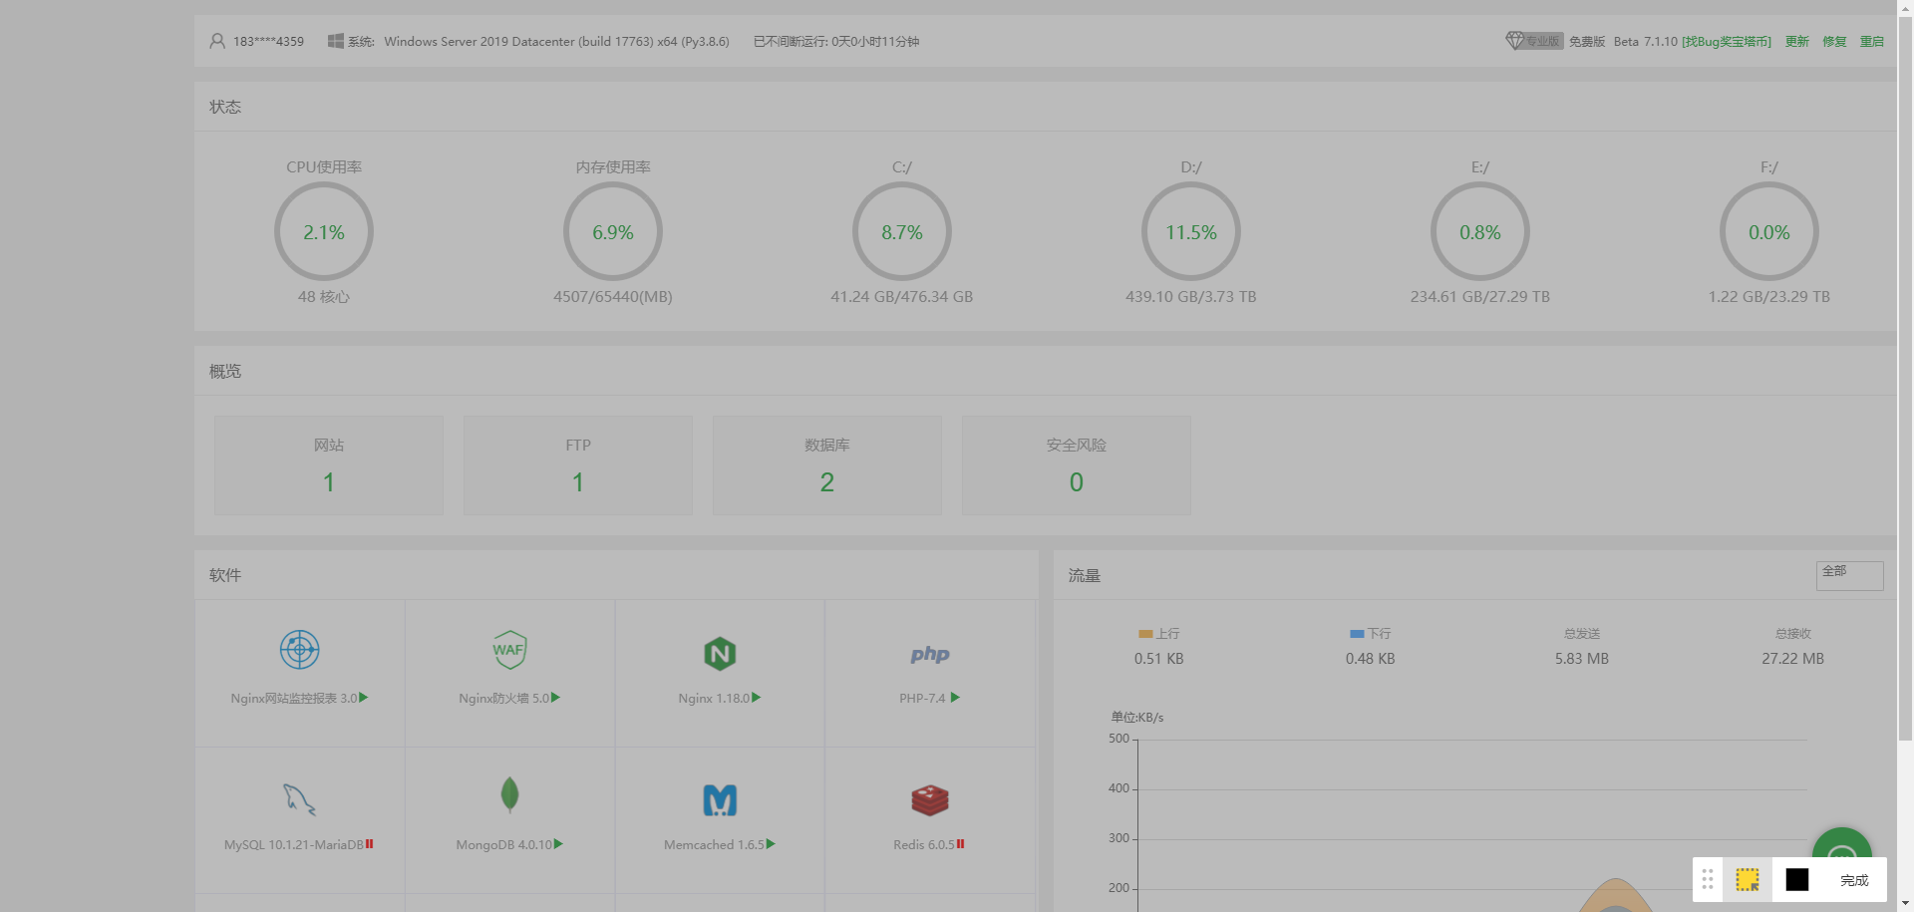Open the MySQL MariaDB dolphin icon
The width and height of the screenshot is (1914, 912).
coord(299,798)
